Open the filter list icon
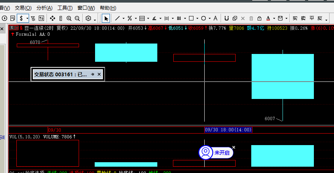Viewport: 334px width, 173px height. 33,19
